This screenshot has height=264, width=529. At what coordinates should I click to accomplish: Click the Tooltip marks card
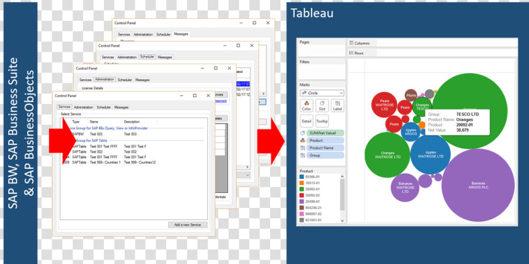[322, 121]
